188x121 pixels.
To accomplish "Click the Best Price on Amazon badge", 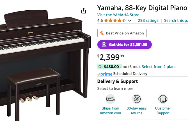I will [x=122, y=33].
